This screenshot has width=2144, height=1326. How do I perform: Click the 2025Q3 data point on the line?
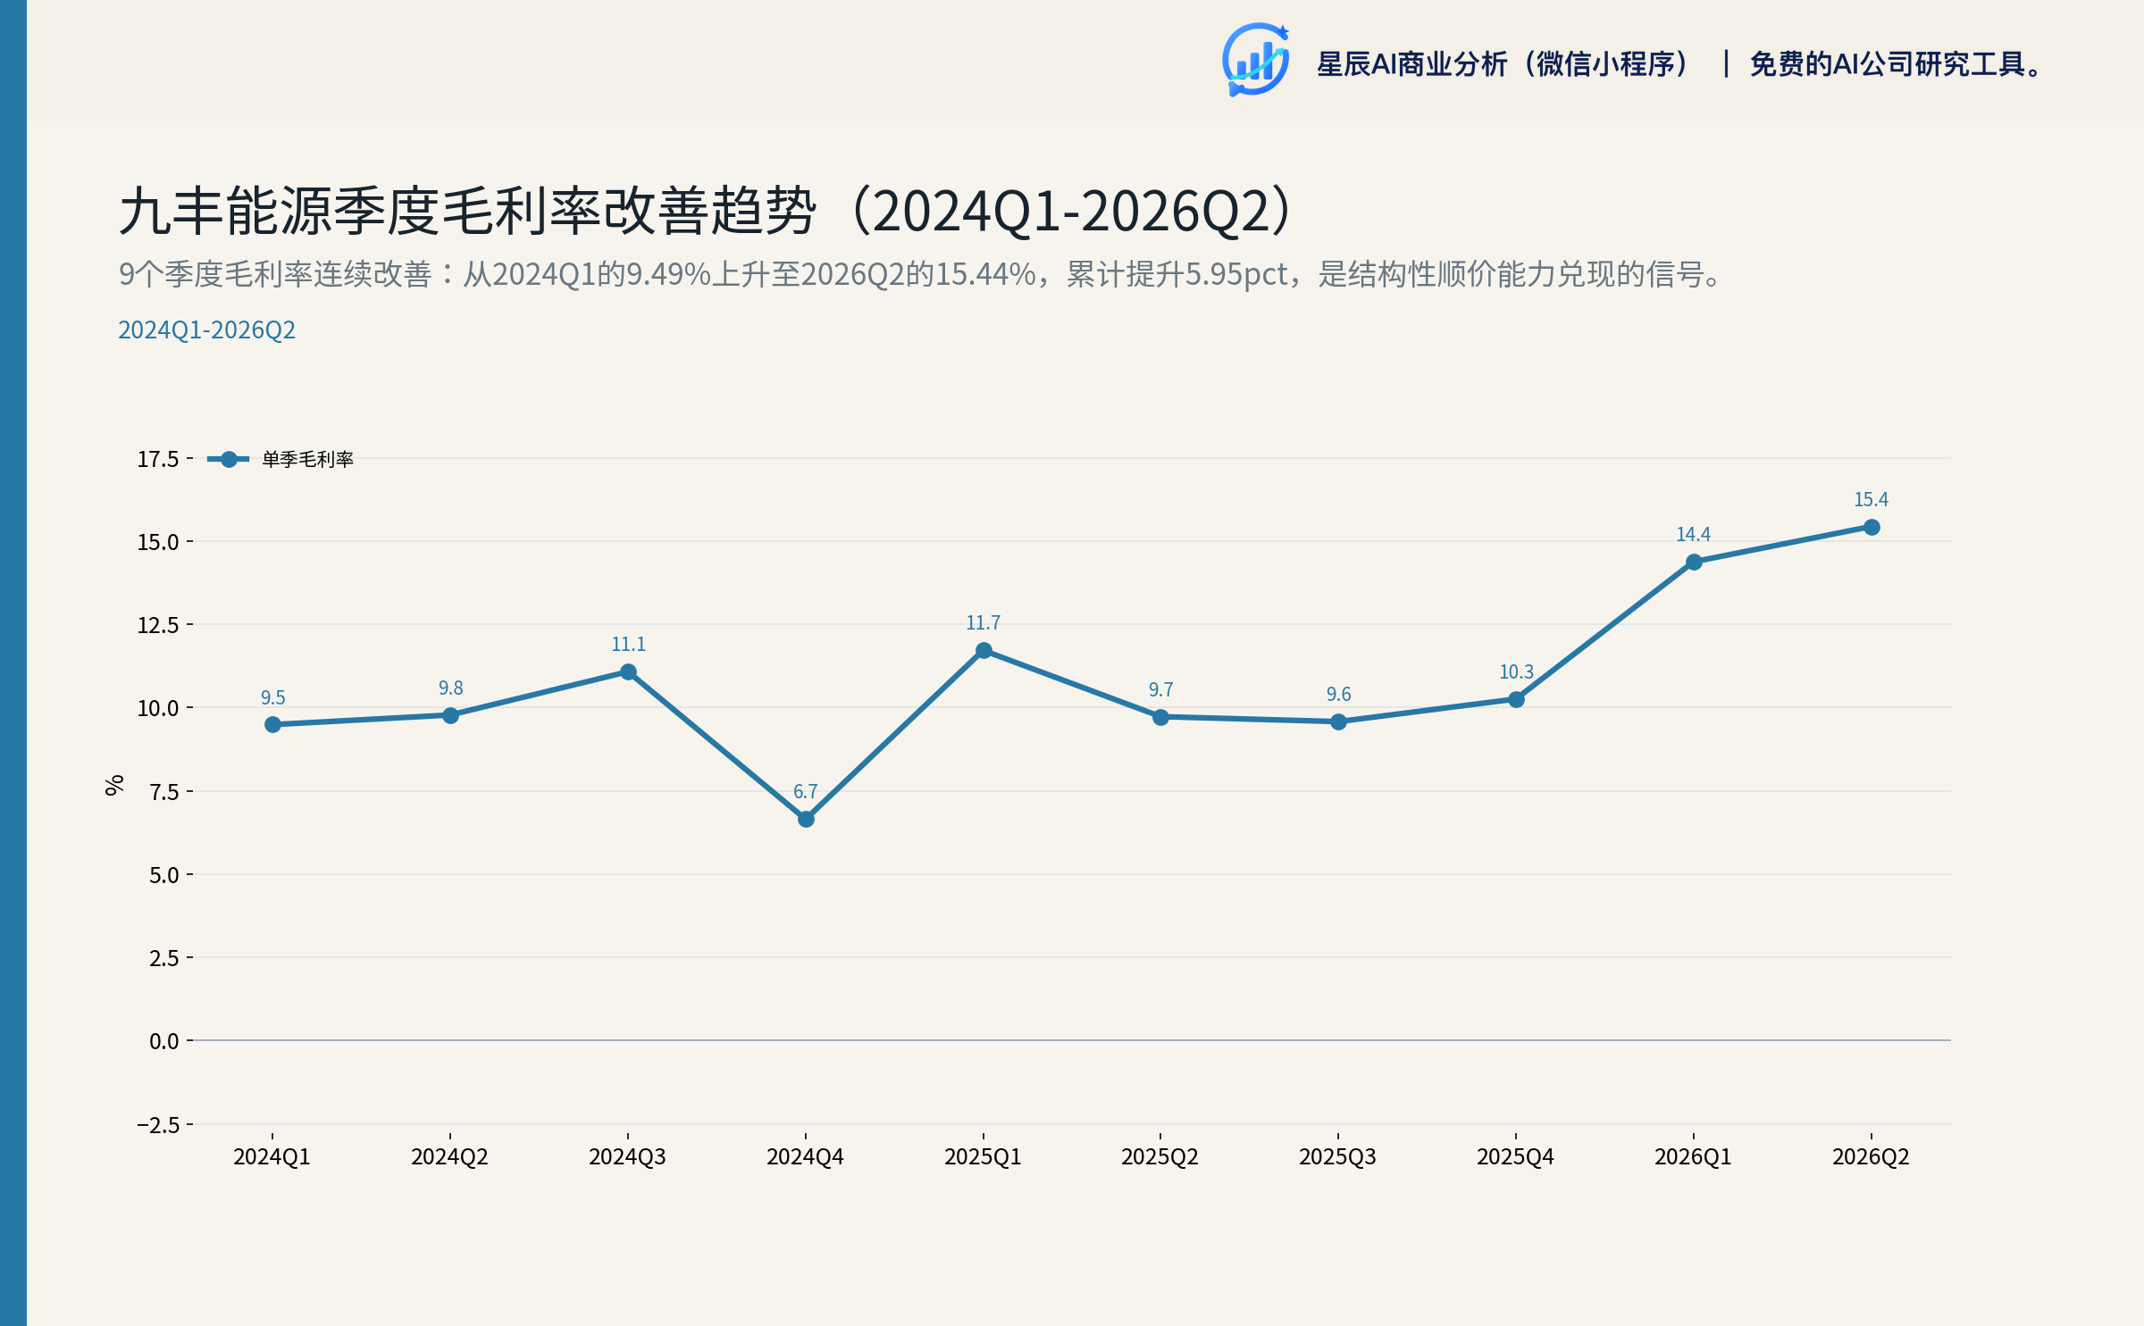click(1338, 721)
